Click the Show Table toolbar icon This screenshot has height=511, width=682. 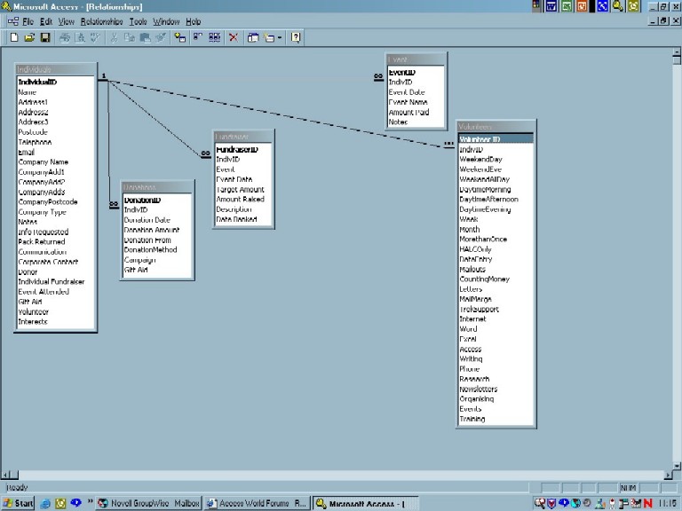[180, 37]
